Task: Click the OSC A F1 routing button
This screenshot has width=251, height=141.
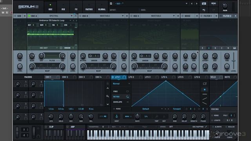Action: coord(76,16)
